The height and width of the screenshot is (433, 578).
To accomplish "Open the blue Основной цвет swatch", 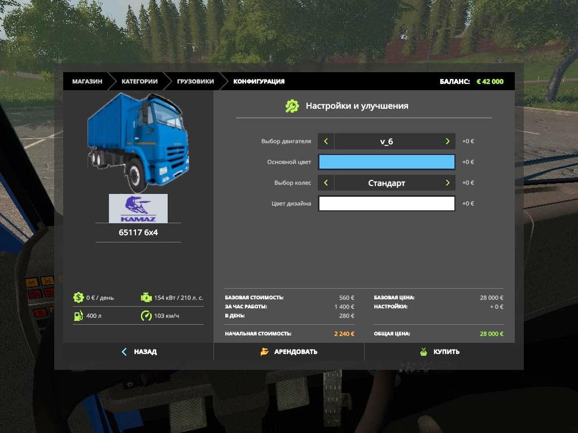I will pyautogui.click(x=387, y=162).
